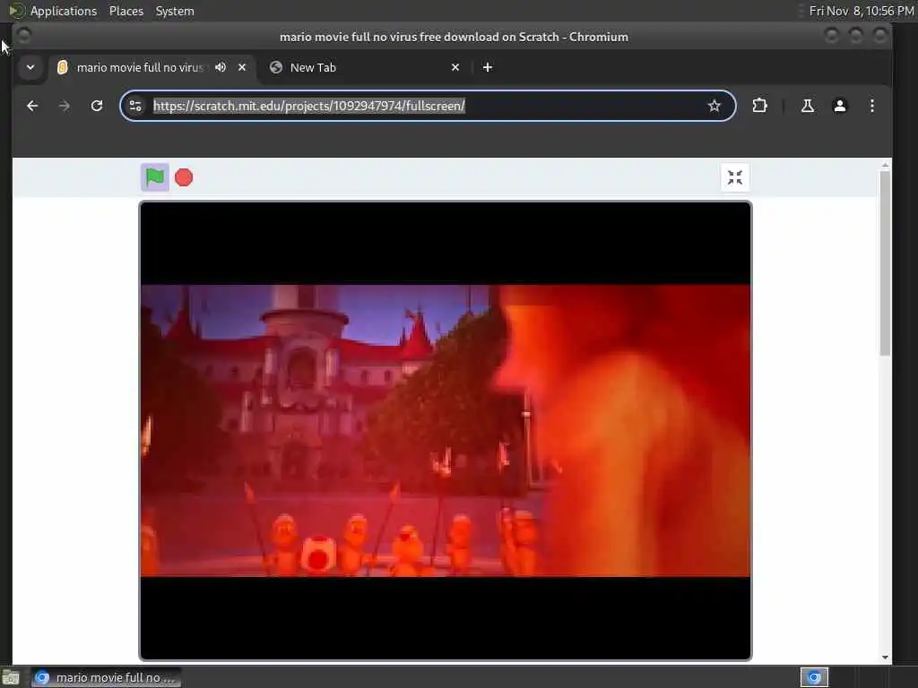
Task: Reload the Scratch project page
Action: (97, 106)
